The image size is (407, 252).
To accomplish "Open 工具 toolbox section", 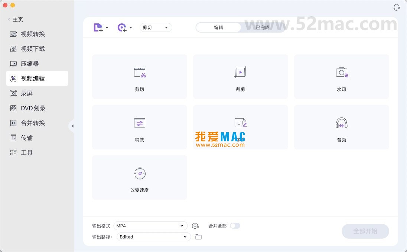I will click(37, 153).
